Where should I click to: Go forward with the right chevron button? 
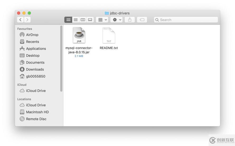pos(27,20)
